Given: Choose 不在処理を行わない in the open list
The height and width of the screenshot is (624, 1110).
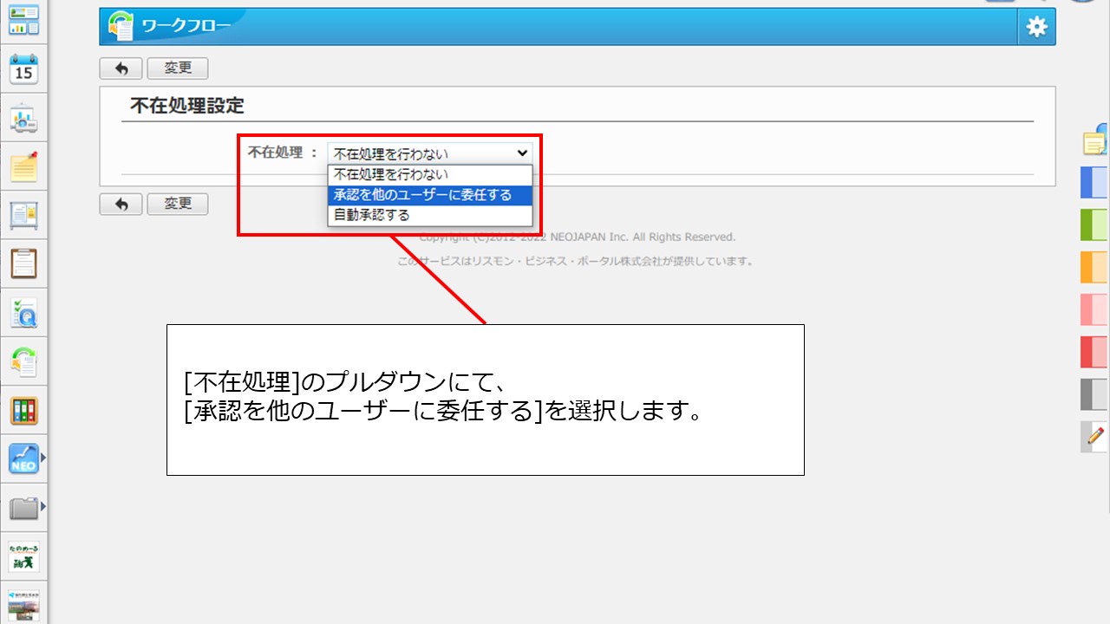Looking at the screenshot, I should coord(430,174).
